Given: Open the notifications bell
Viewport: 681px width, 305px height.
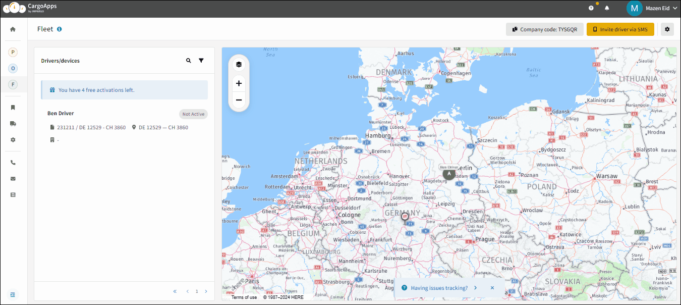Looking at the screenshot, I should [x=607, y=8].
